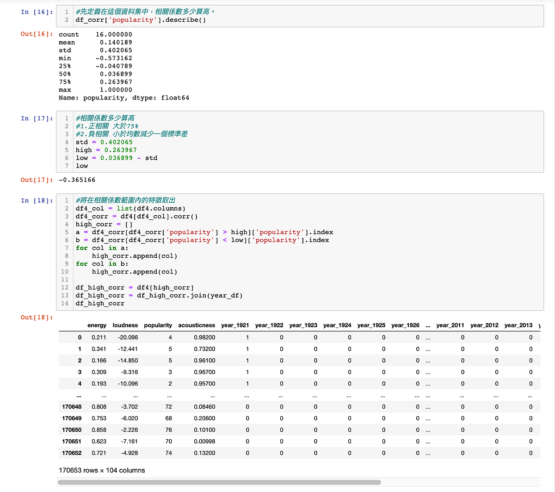Click 'Name: popularity, dtype: float64' text
The width and height of the screenshot is (555, 492).
(x=124, y=98)
